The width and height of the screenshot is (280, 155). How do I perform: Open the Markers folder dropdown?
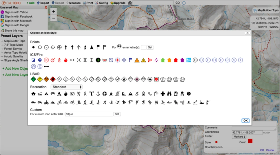click(x=239, y=137)
